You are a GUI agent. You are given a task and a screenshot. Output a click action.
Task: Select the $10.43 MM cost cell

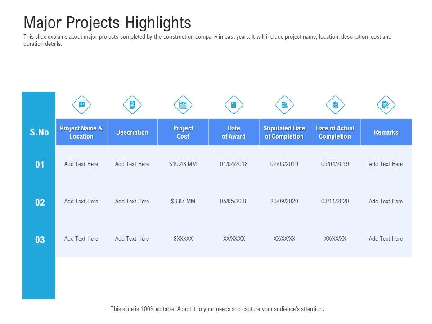[x=183, y=164]
